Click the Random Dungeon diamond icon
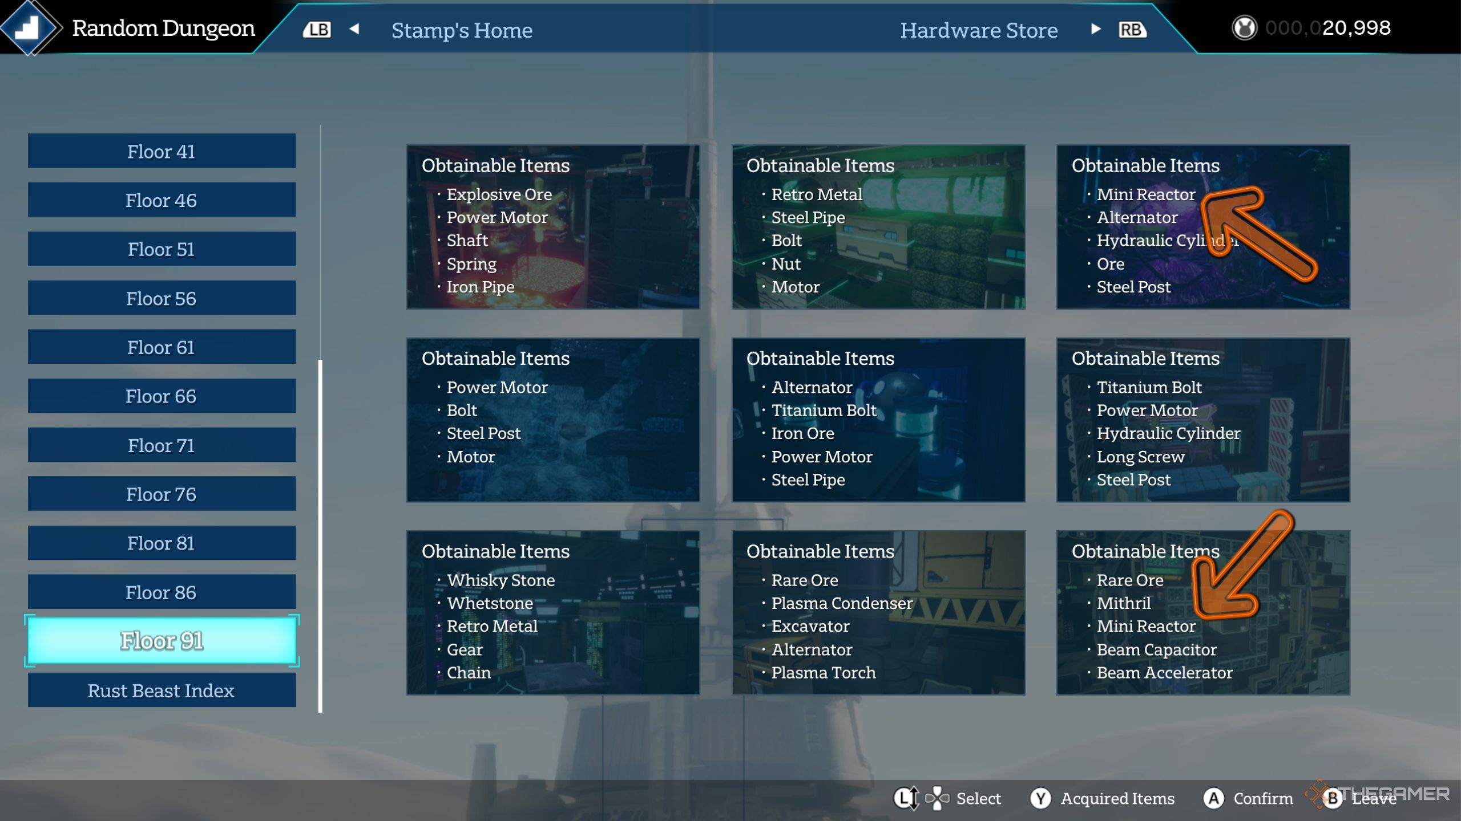Image resolution: width=1461 pixels, height=821 pixels. (30, 27)
